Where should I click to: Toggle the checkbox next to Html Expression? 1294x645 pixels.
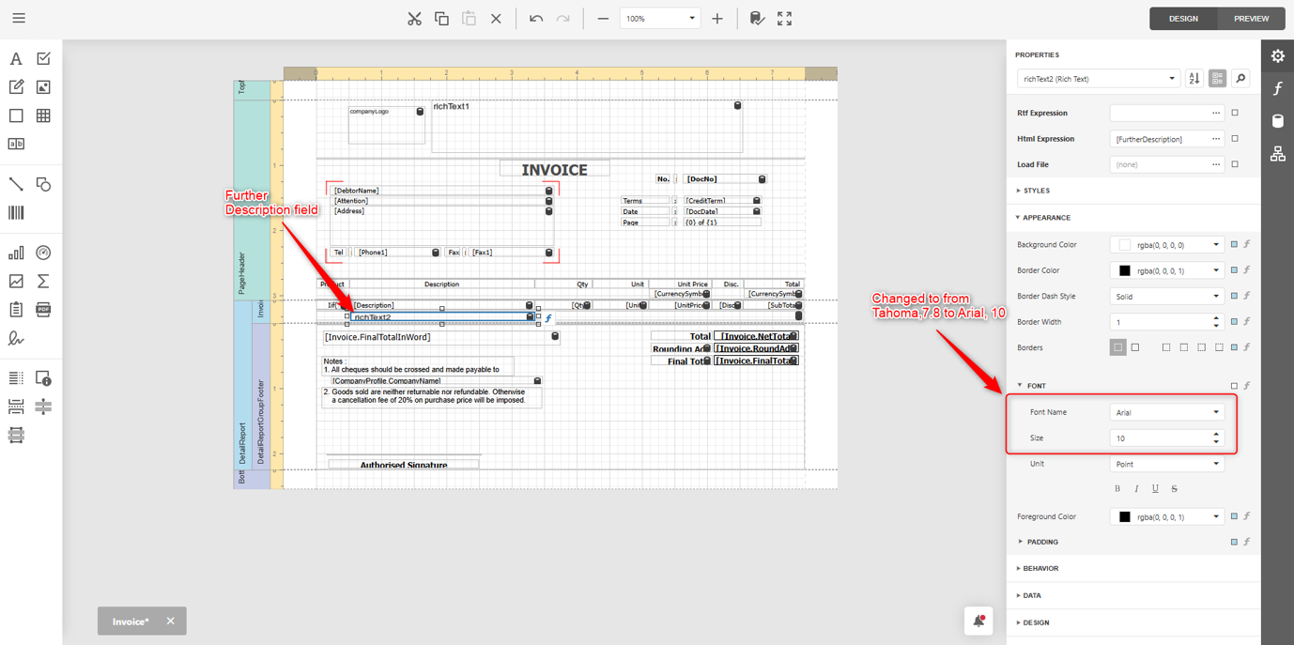(1235, 138)
